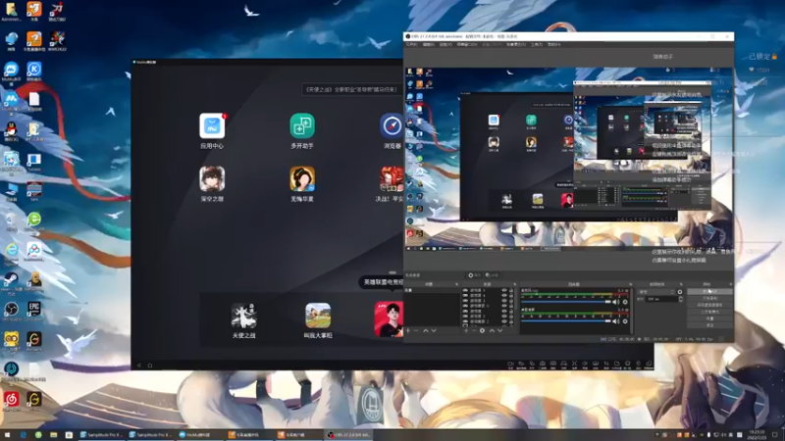785x441 pixels.
Task: Click the 开始推流 button in OBS controls
Action: coord(709,291)
